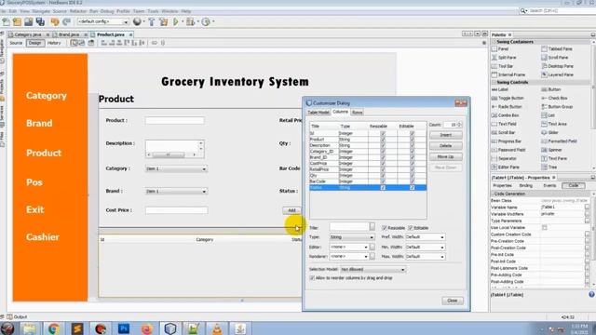This screenshot has height=335, width=596.
Task: Toggle Editable checkbox in Status row
Action: (412, 188)
